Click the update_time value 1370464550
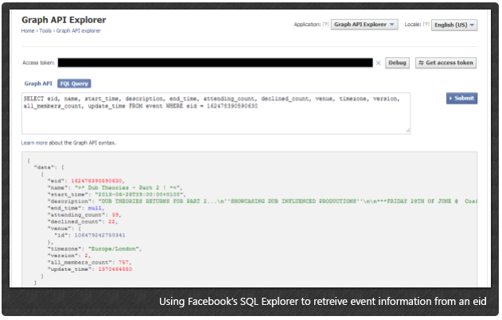 pos(115,269)
